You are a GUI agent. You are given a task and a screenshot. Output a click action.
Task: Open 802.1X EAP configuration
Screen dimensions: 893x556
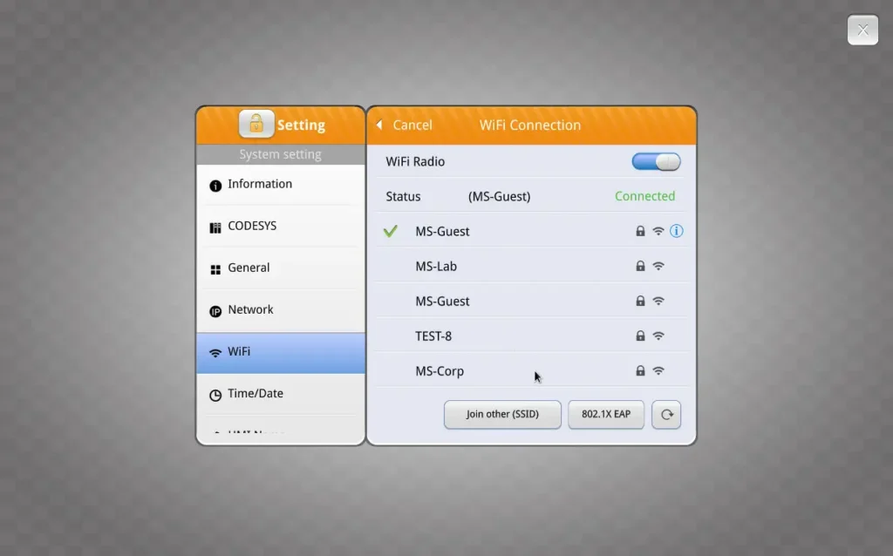click(605, 414)
